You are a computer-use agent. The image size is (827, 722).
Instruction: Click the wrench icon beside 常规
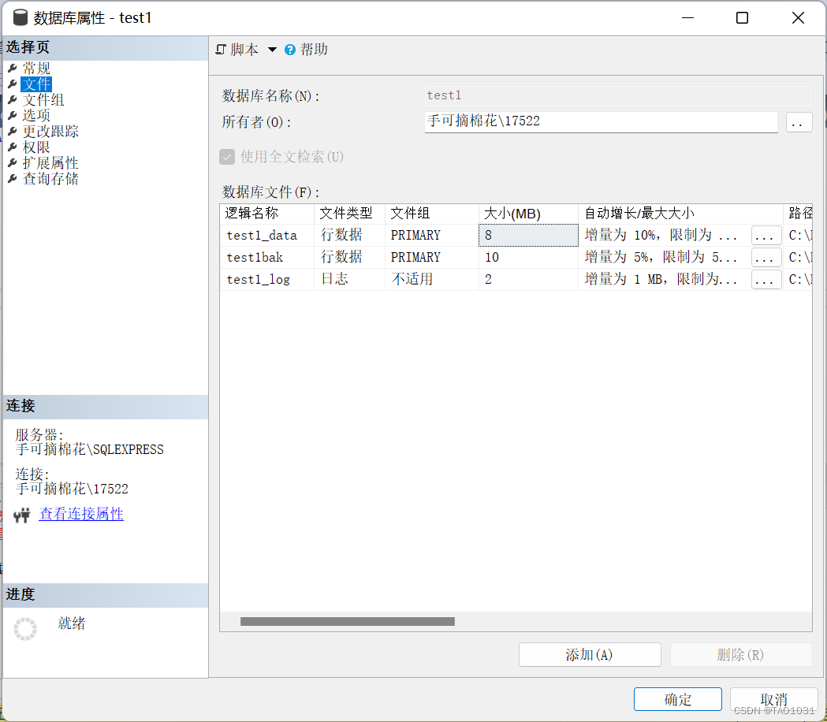coord(13,68)
